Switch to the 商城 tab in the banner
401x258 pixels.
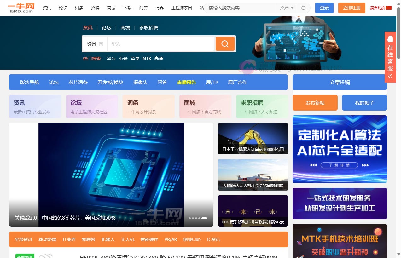coord(125,28)
